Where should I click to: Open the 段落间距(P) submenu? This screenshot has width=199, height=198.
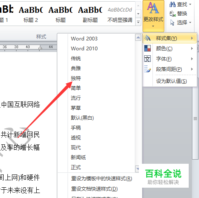(170, 69)
